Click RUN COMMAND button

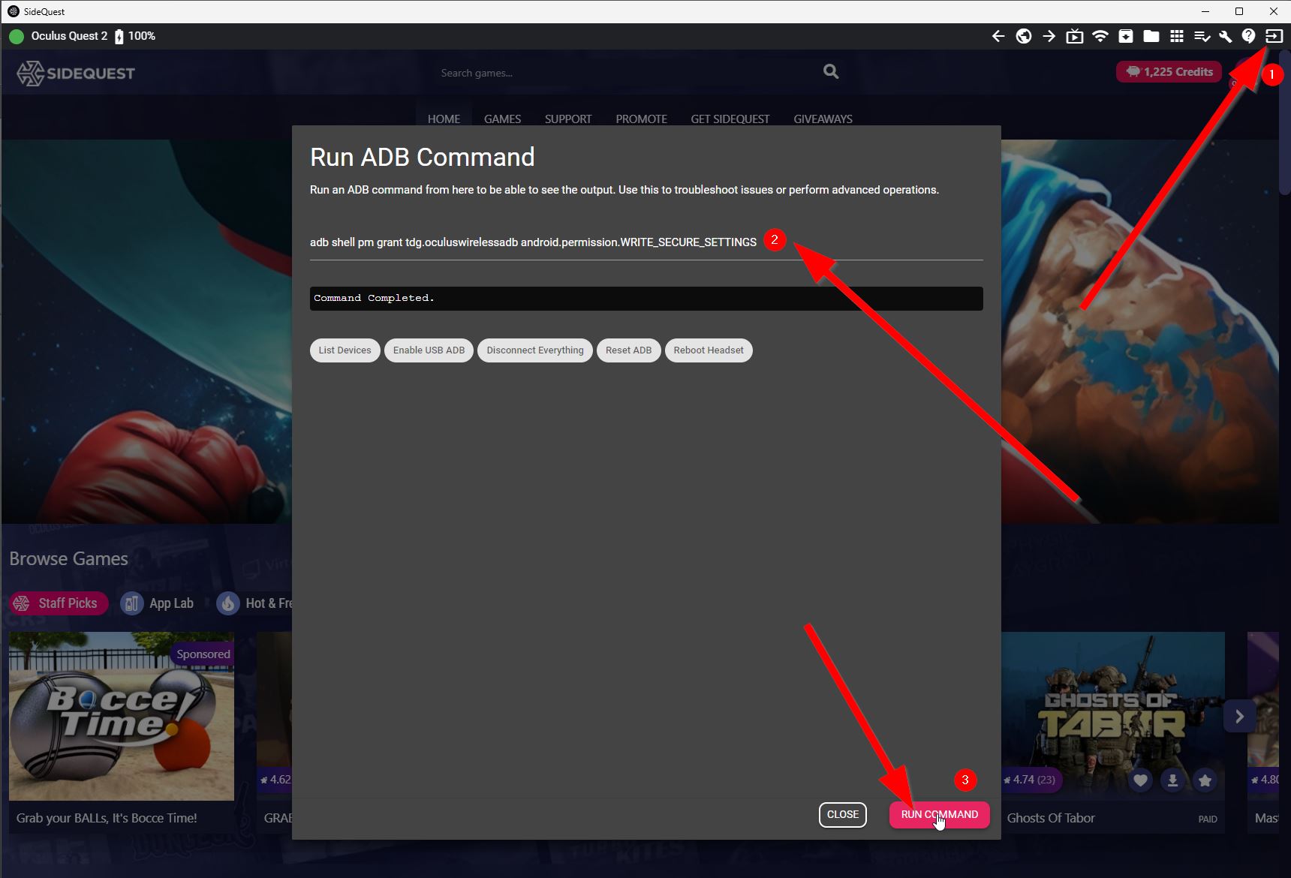(939, 814)
